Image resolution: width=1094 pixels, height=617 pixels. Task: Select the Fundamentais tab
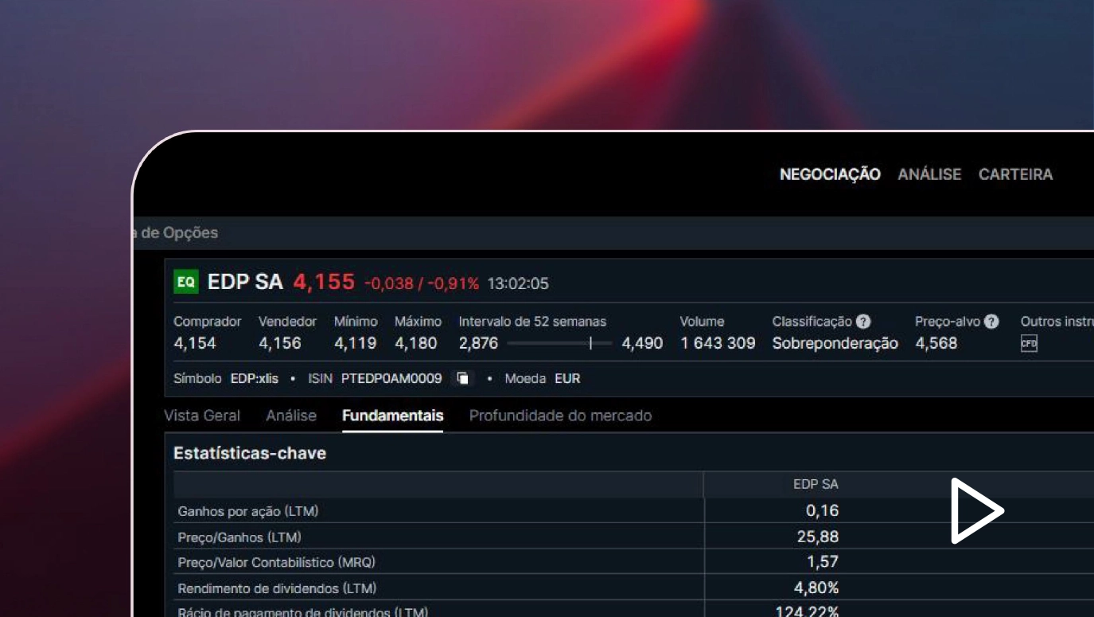(x=392, y=416)
